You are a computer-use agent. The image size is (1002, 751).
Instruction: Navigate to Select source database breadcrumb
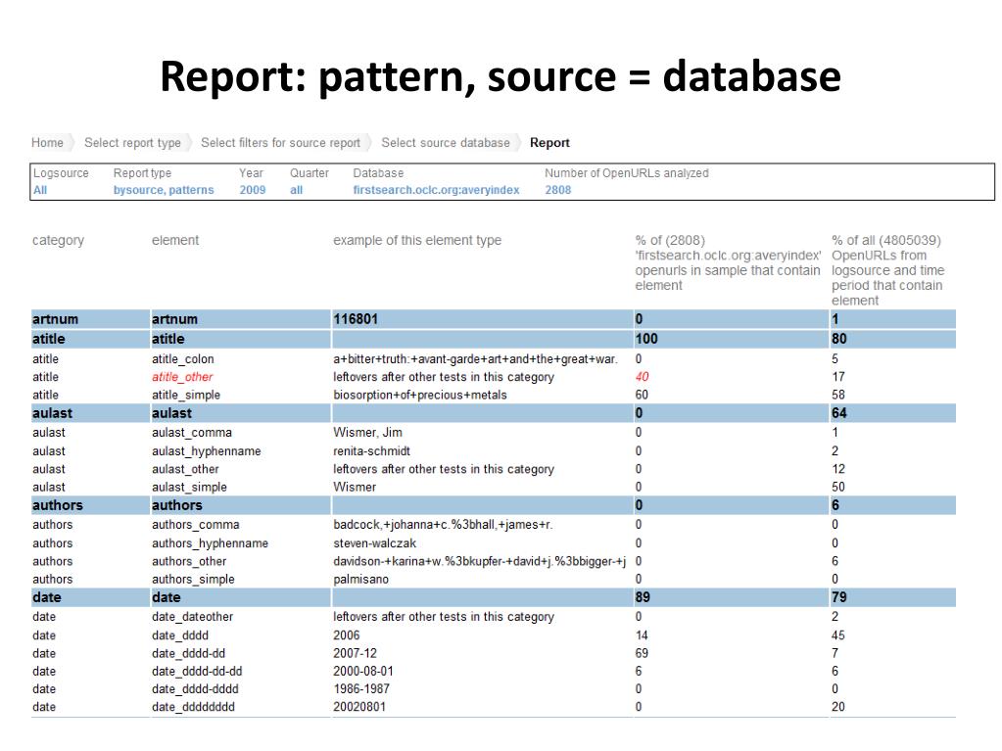(x=445, y=143)
